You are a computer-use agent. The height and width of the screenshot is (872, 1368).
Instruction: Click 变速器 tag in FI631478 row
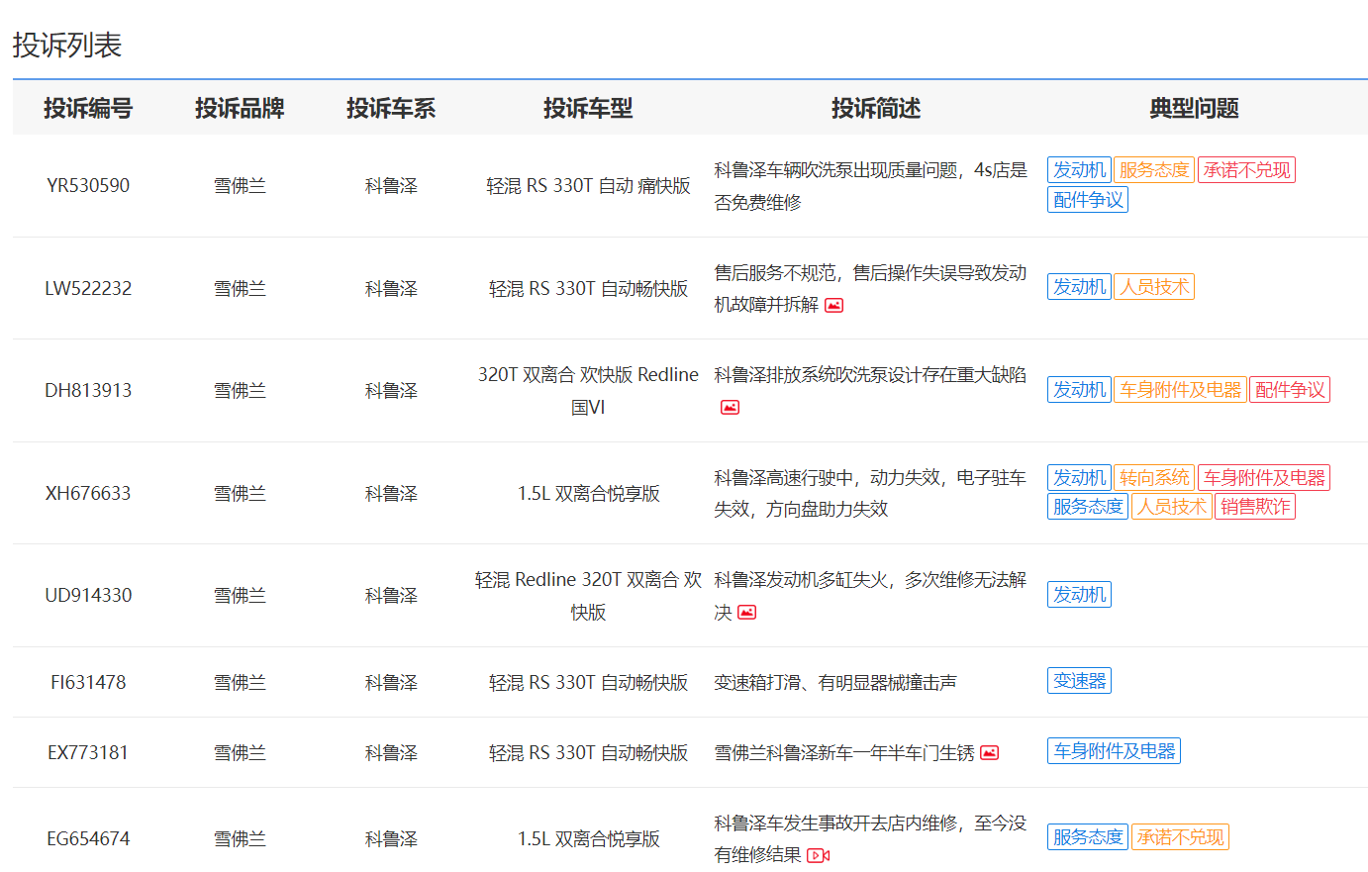click(1079, 681)
